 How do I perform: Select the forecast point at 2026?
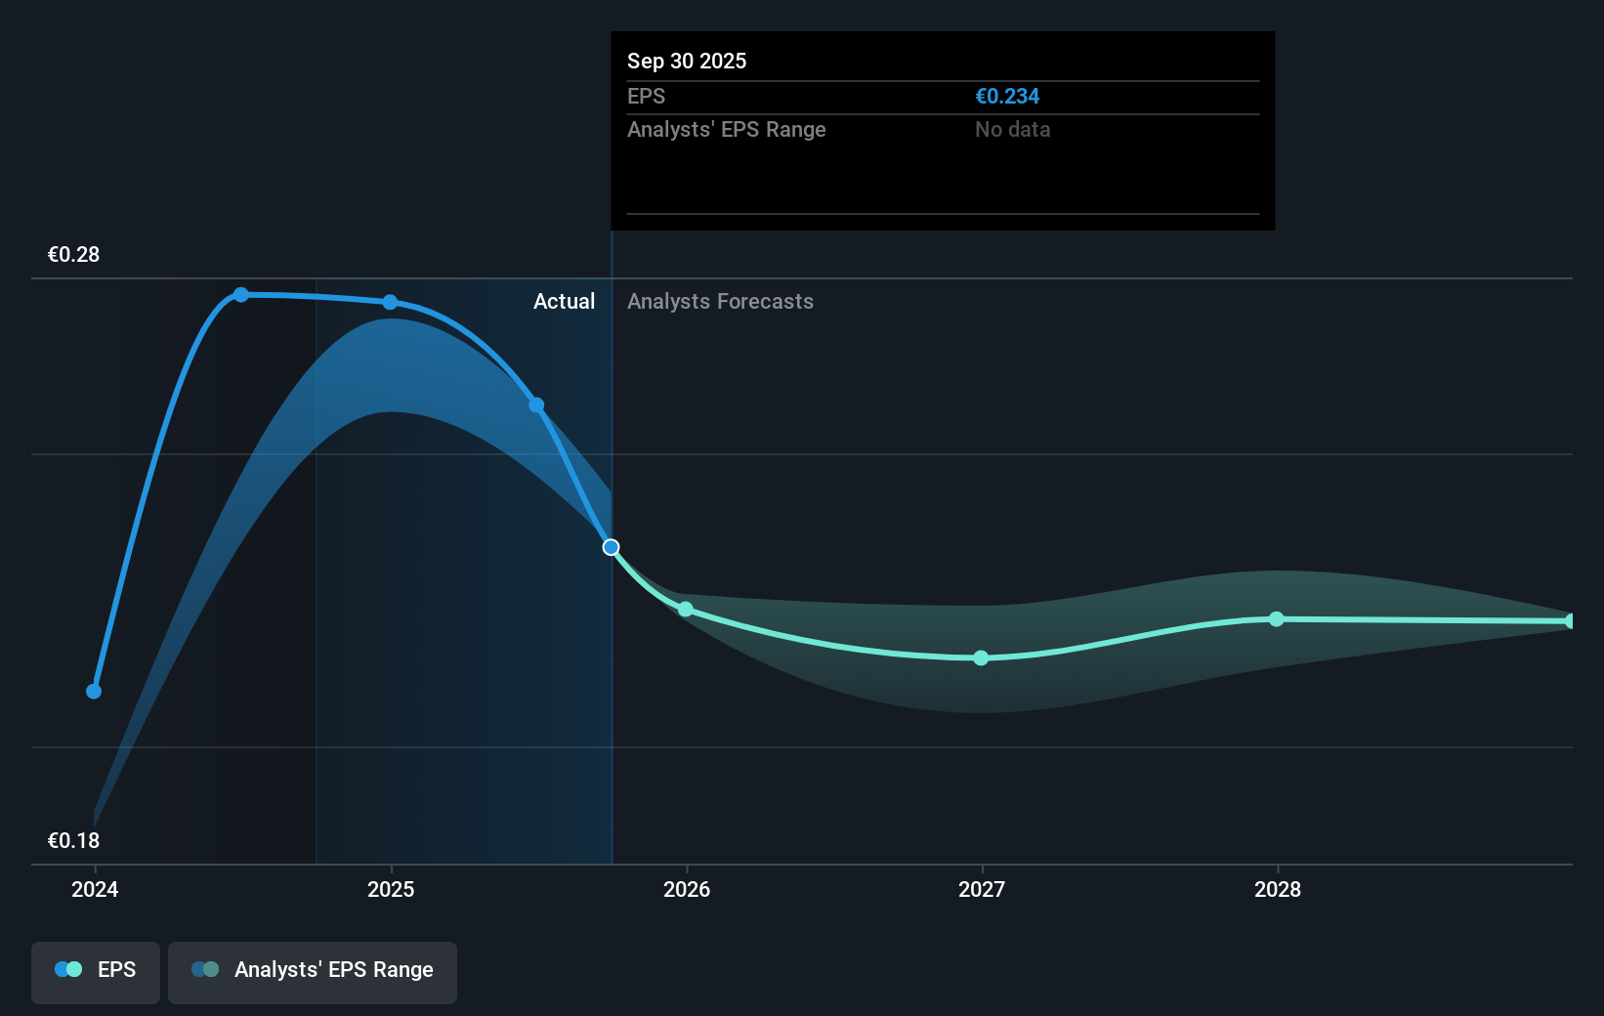click(686, 610)
